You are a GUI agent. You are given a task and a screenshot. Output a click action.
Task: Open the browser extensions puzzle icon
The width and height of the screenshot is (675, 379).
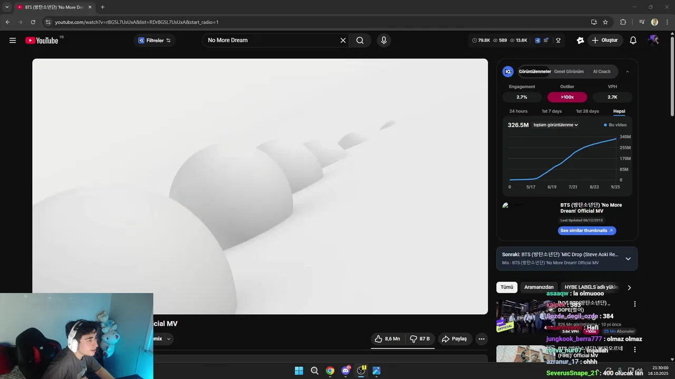tap(623, 22)
